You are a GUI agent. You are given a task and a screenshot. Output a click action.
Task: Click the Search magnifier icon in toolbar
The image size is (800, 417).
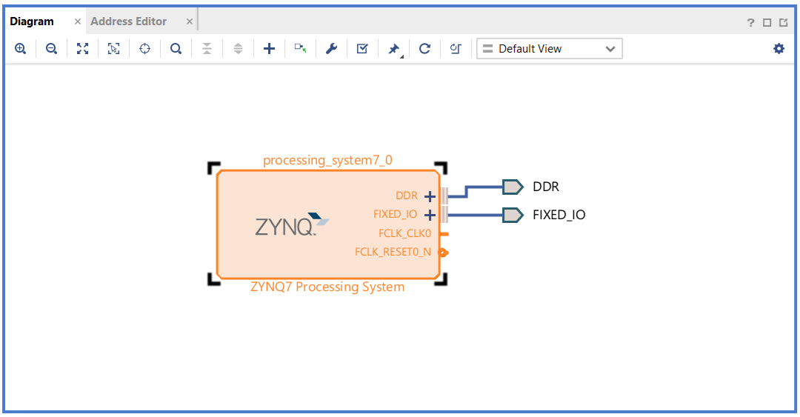coord(176,49)
